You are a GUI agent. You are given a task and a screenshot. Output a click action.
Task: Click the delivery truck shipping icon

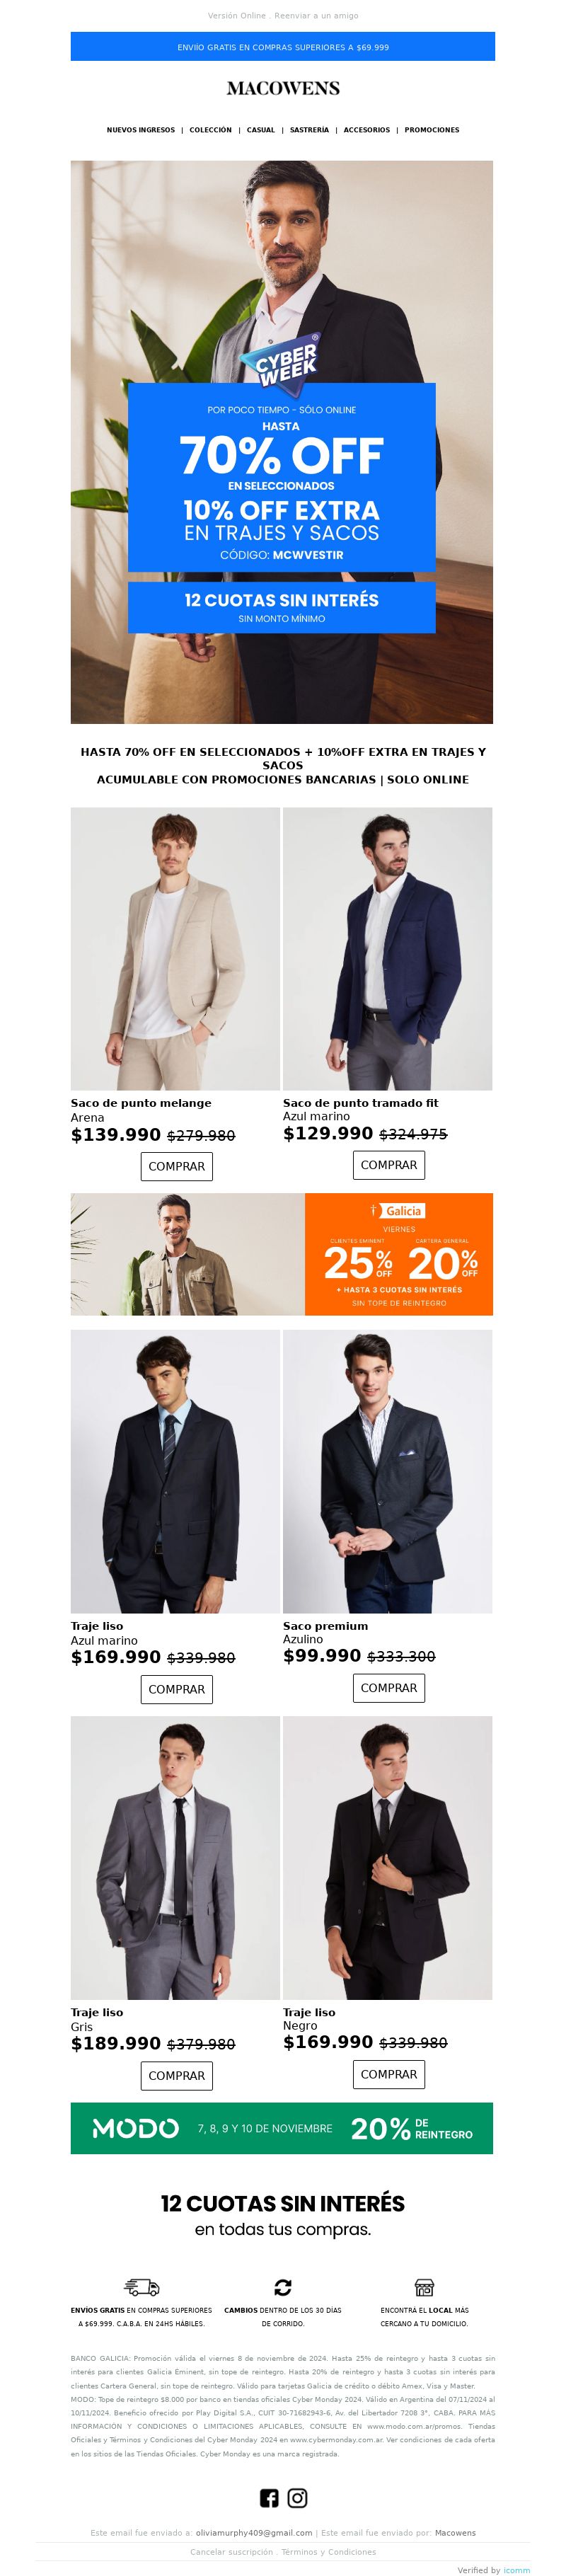[x=141, y=2287]
